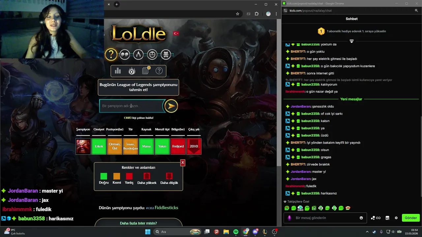This screenshot has height=237, width=422.
Task: Open the media control icon in Chrome toolbar
Action: tap(249, 14)
